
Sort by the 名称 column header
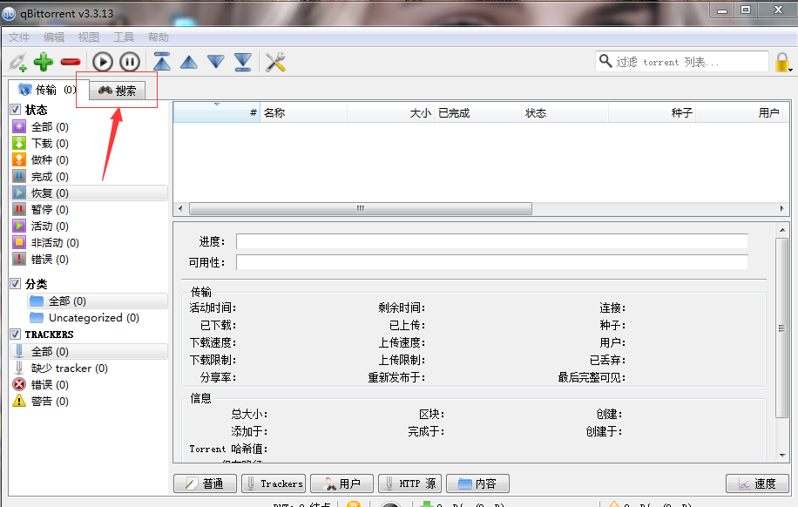pos(304,112)
